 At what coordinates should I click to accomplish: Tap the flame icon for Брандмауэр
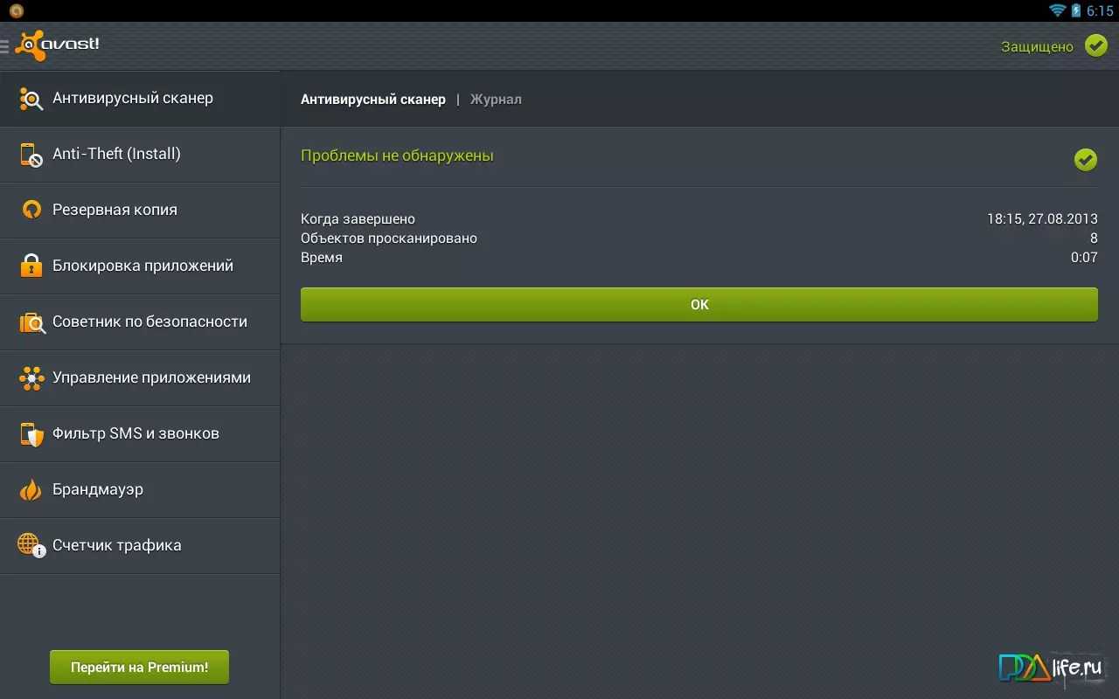[31, 490]
